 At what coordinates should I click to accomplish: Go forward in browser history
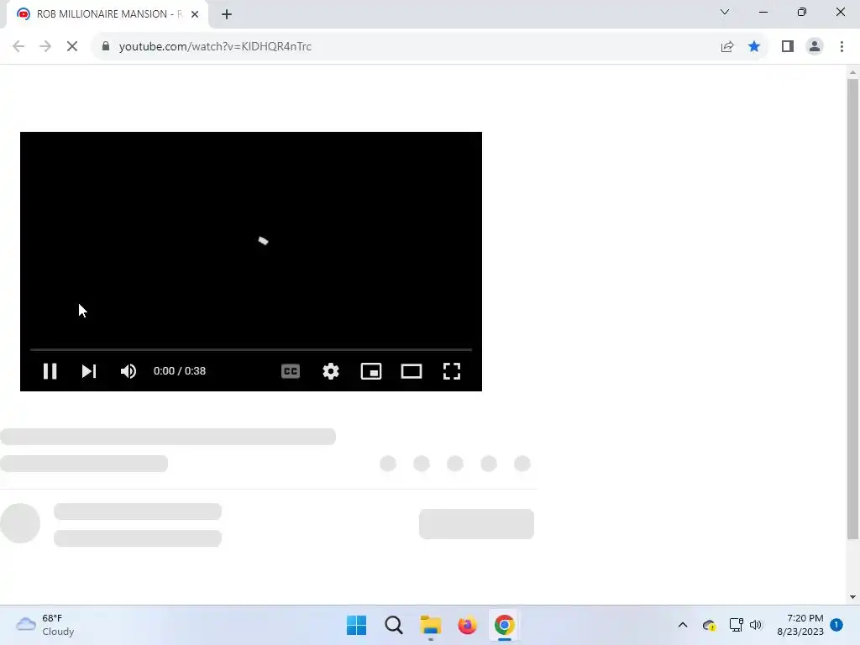coord(45,46)
